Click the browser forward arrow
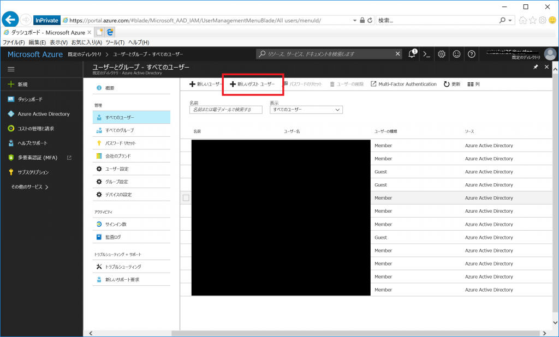559x337 pixels. pos(26,20)
